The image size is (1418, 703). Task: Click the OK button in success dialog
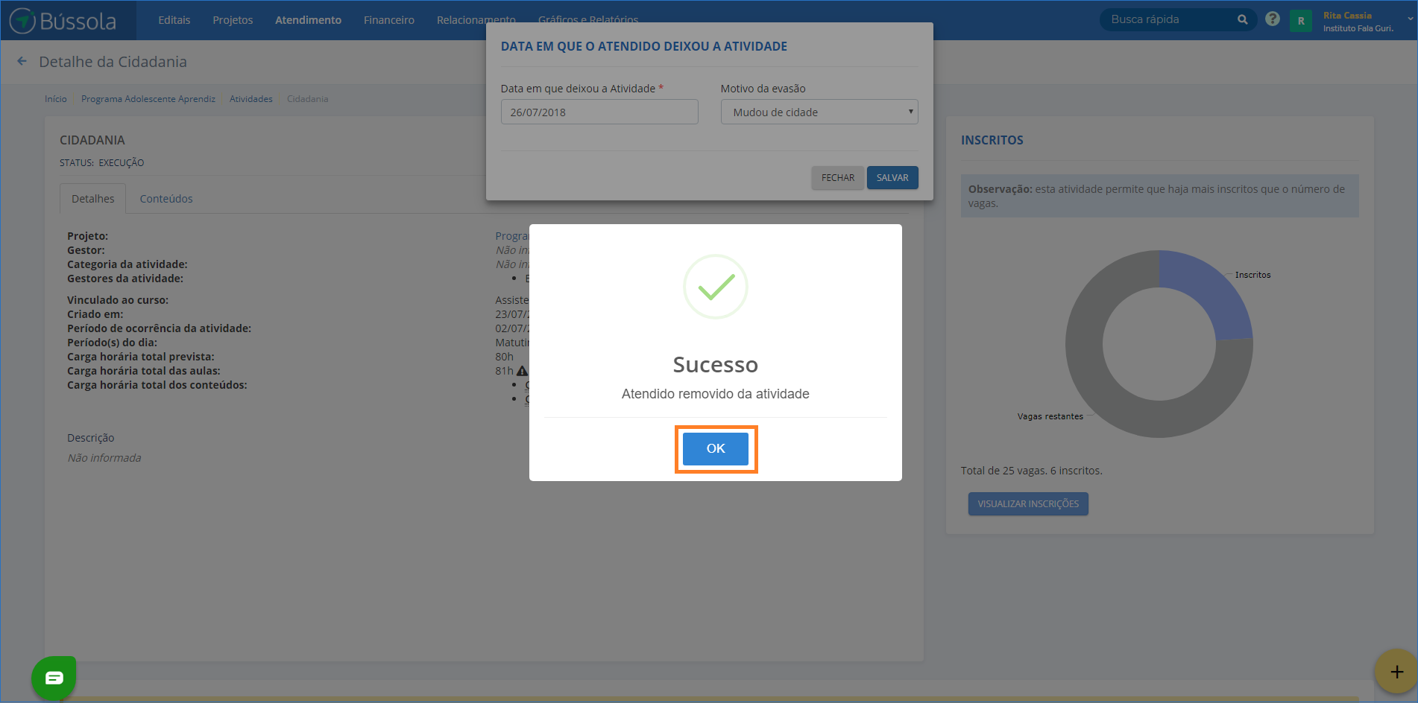tap(715, 448)
